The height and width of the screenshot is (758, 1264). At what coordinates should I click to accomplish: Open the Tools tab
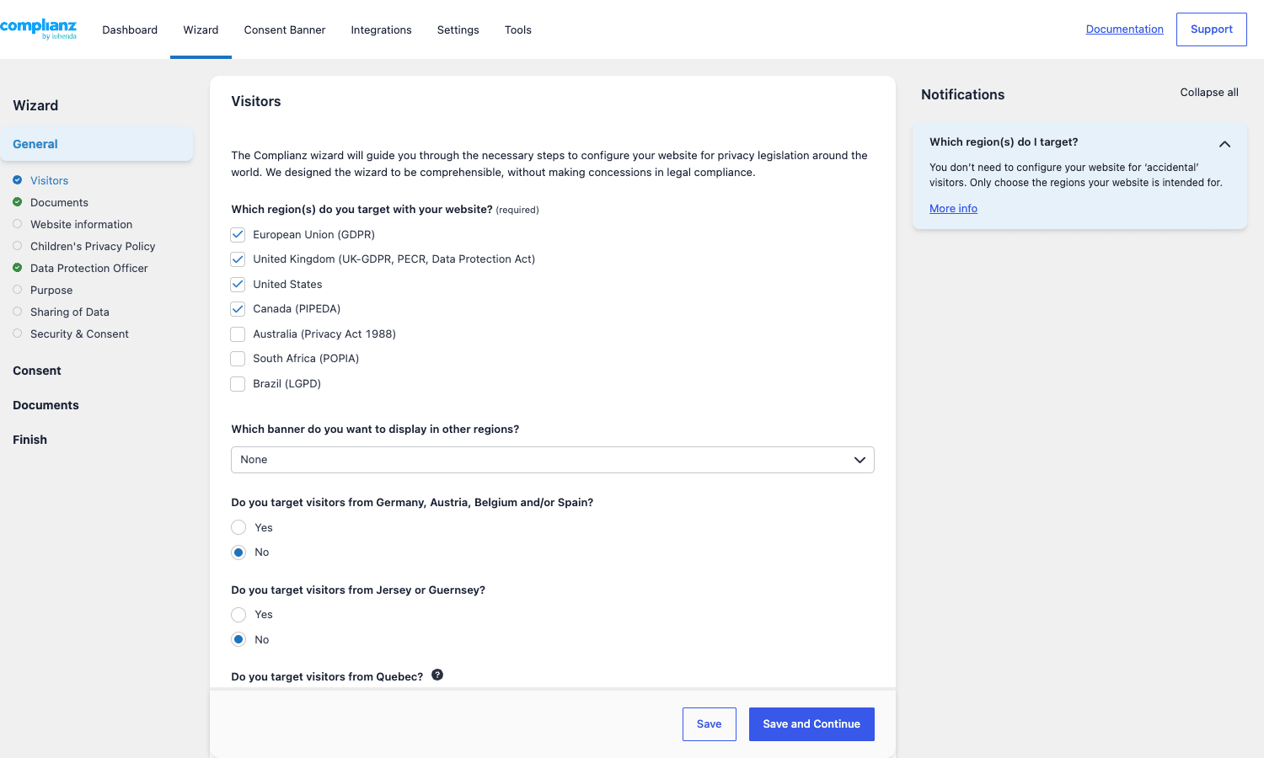point(518,29)
